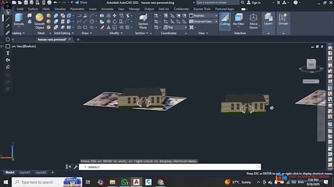Select the Spline tool in Draw panel
Viewport: 334px width, 187px height.
point(79,22)
